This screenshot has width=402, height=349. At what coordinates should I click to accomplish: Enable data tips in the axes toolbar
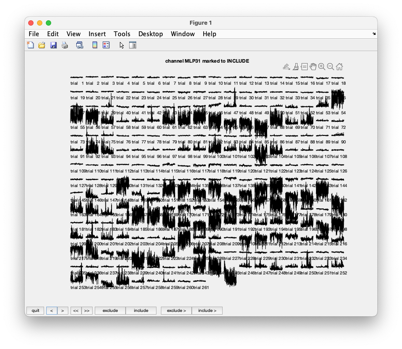pos(305,66)
